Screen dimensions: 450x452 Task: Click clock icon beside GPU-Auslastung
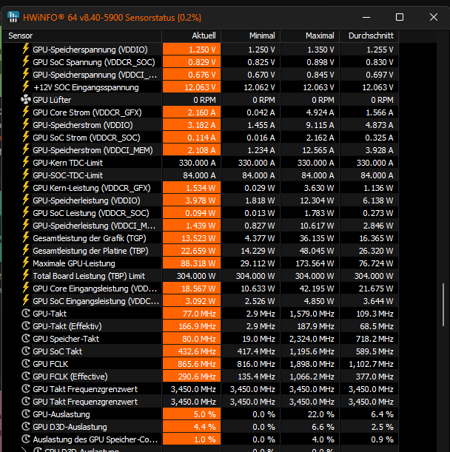click(x=26, y=414)
